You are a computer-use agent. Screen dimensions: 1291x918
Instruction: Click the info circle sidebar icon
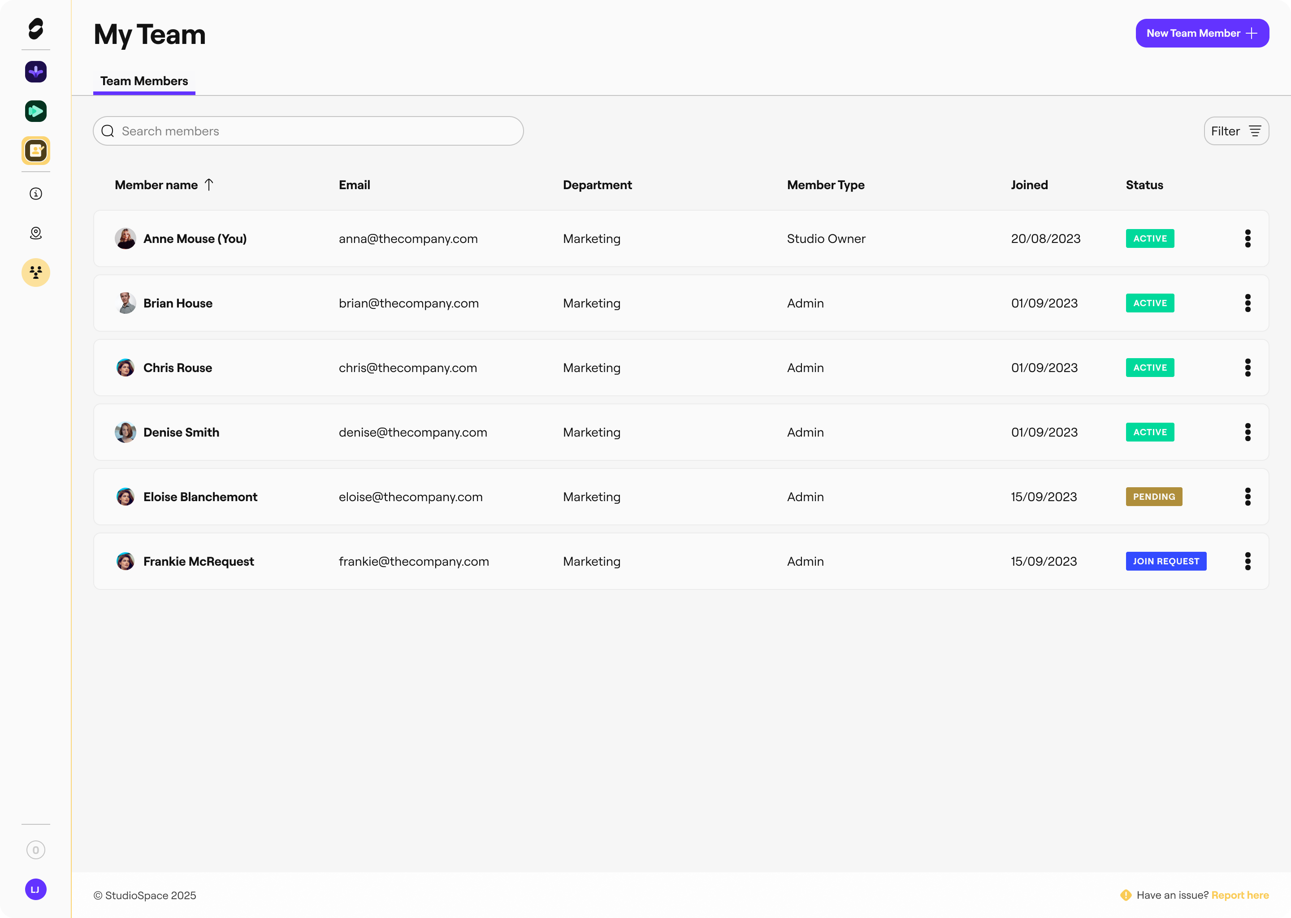coord(35,194)
